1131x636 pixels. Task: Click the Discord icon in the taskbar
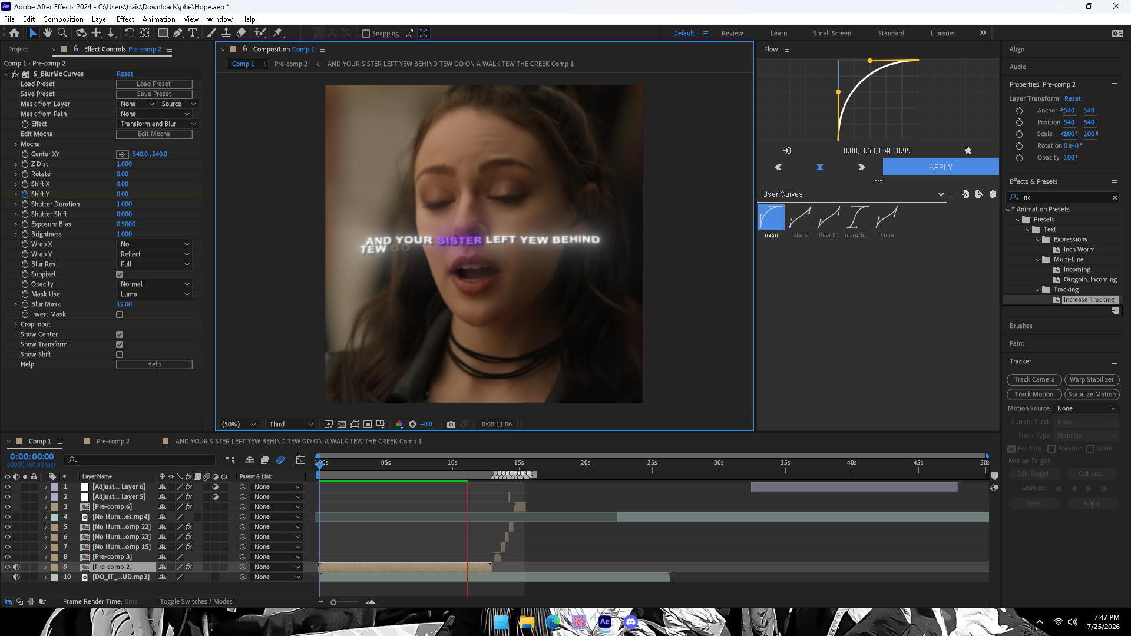[631, 622]
